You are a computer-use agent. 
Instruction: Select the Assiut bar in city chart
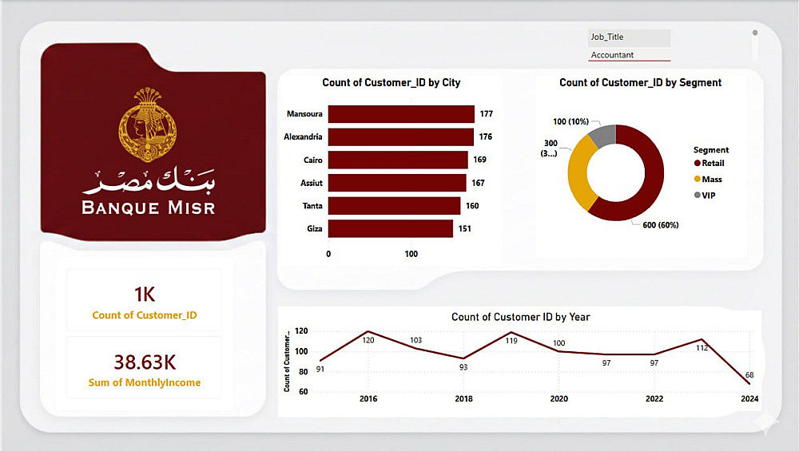(x=397, y=183)
